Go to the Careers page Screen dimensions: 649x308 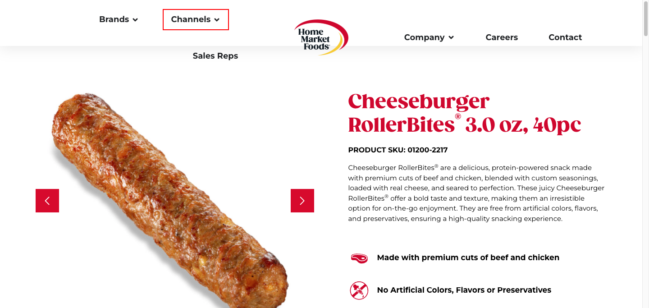[502, 37]
